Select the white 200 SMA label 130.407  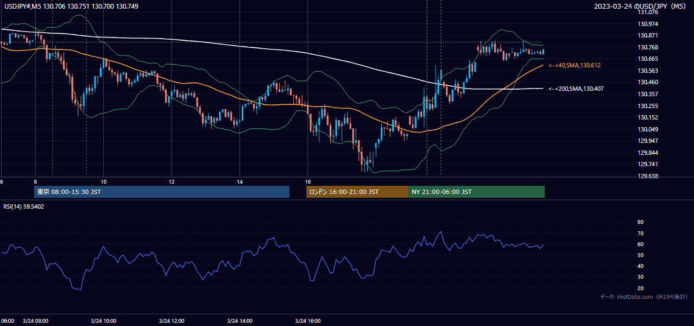(x=576, y=89)
